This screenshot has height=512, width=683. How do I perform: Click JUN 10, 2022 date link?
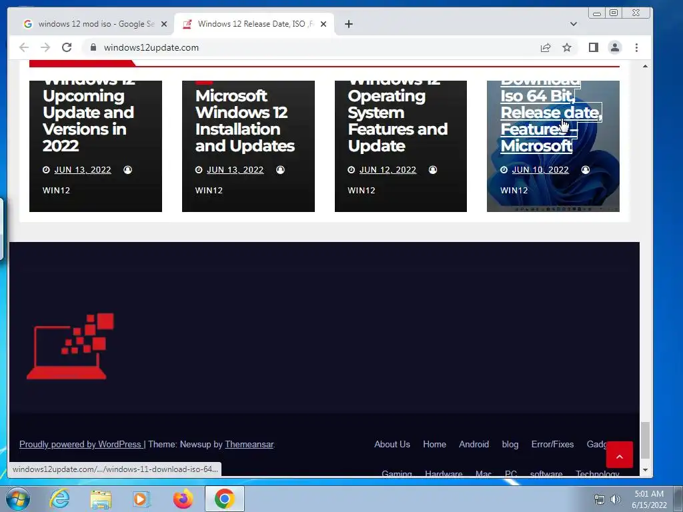540,170
